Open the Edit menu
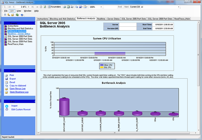Screen dimensions: 202x140 point(12,11)
